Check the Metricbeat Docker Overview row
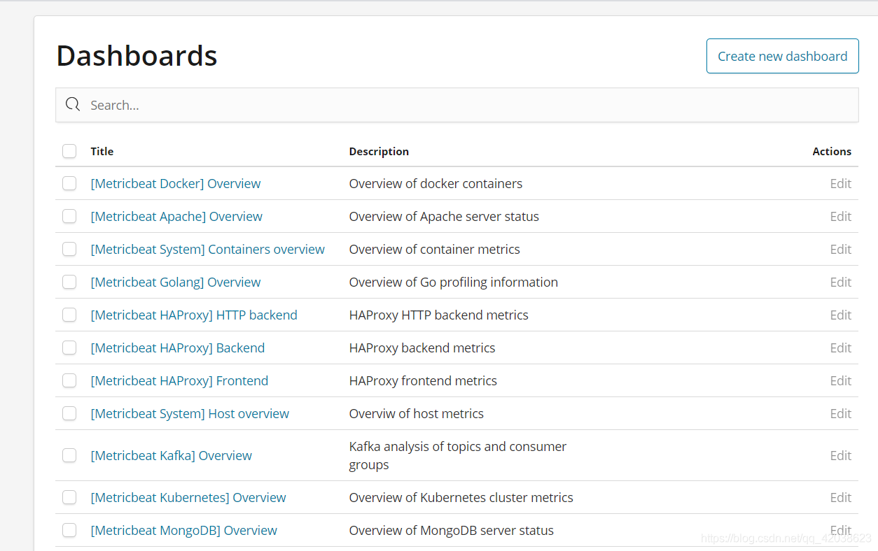This screenshot has width=878, height=551. (69, 183)
